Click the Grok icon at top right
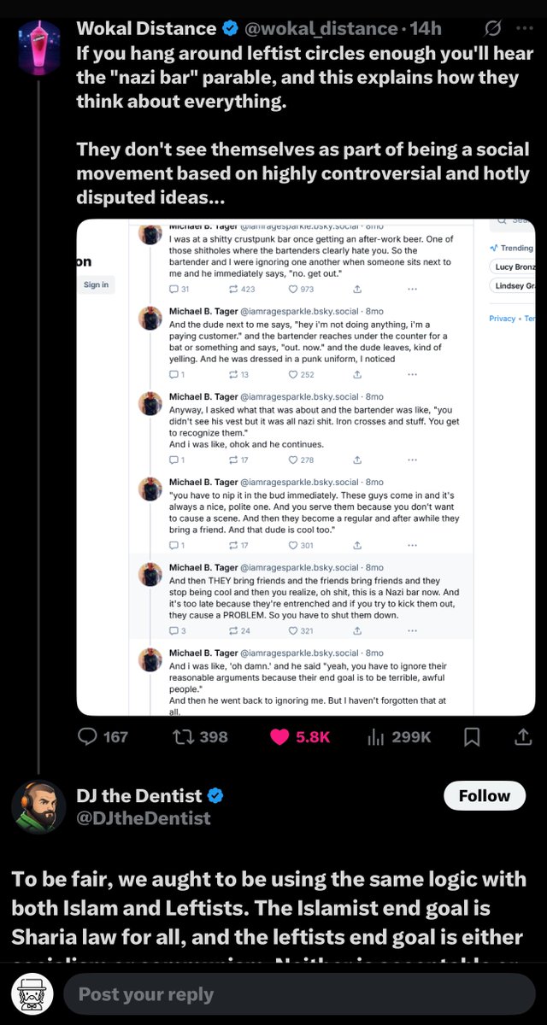Viewport: 547px width, 1025px height. [493, 28]
